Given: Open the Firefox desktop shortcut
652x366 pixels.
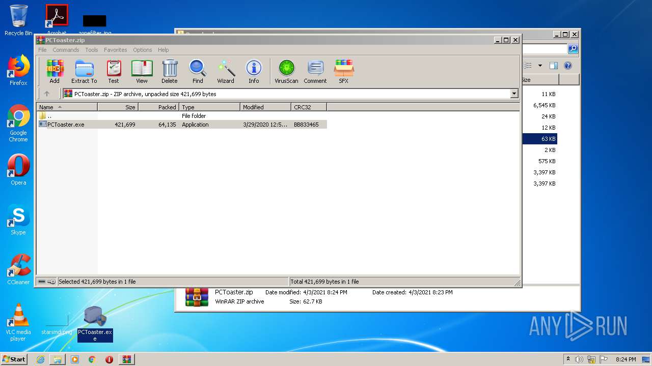Looking at the screenshot, I should (x=18, y=70).
